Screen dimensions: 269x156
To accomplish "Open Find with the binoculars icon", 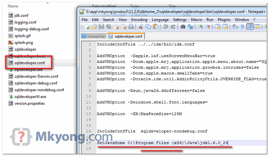I will 183,26.
